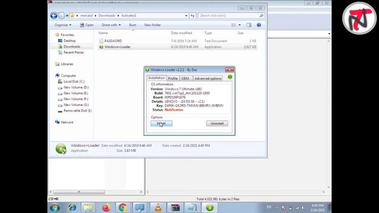Close the Windows Loader dialog

229,70
